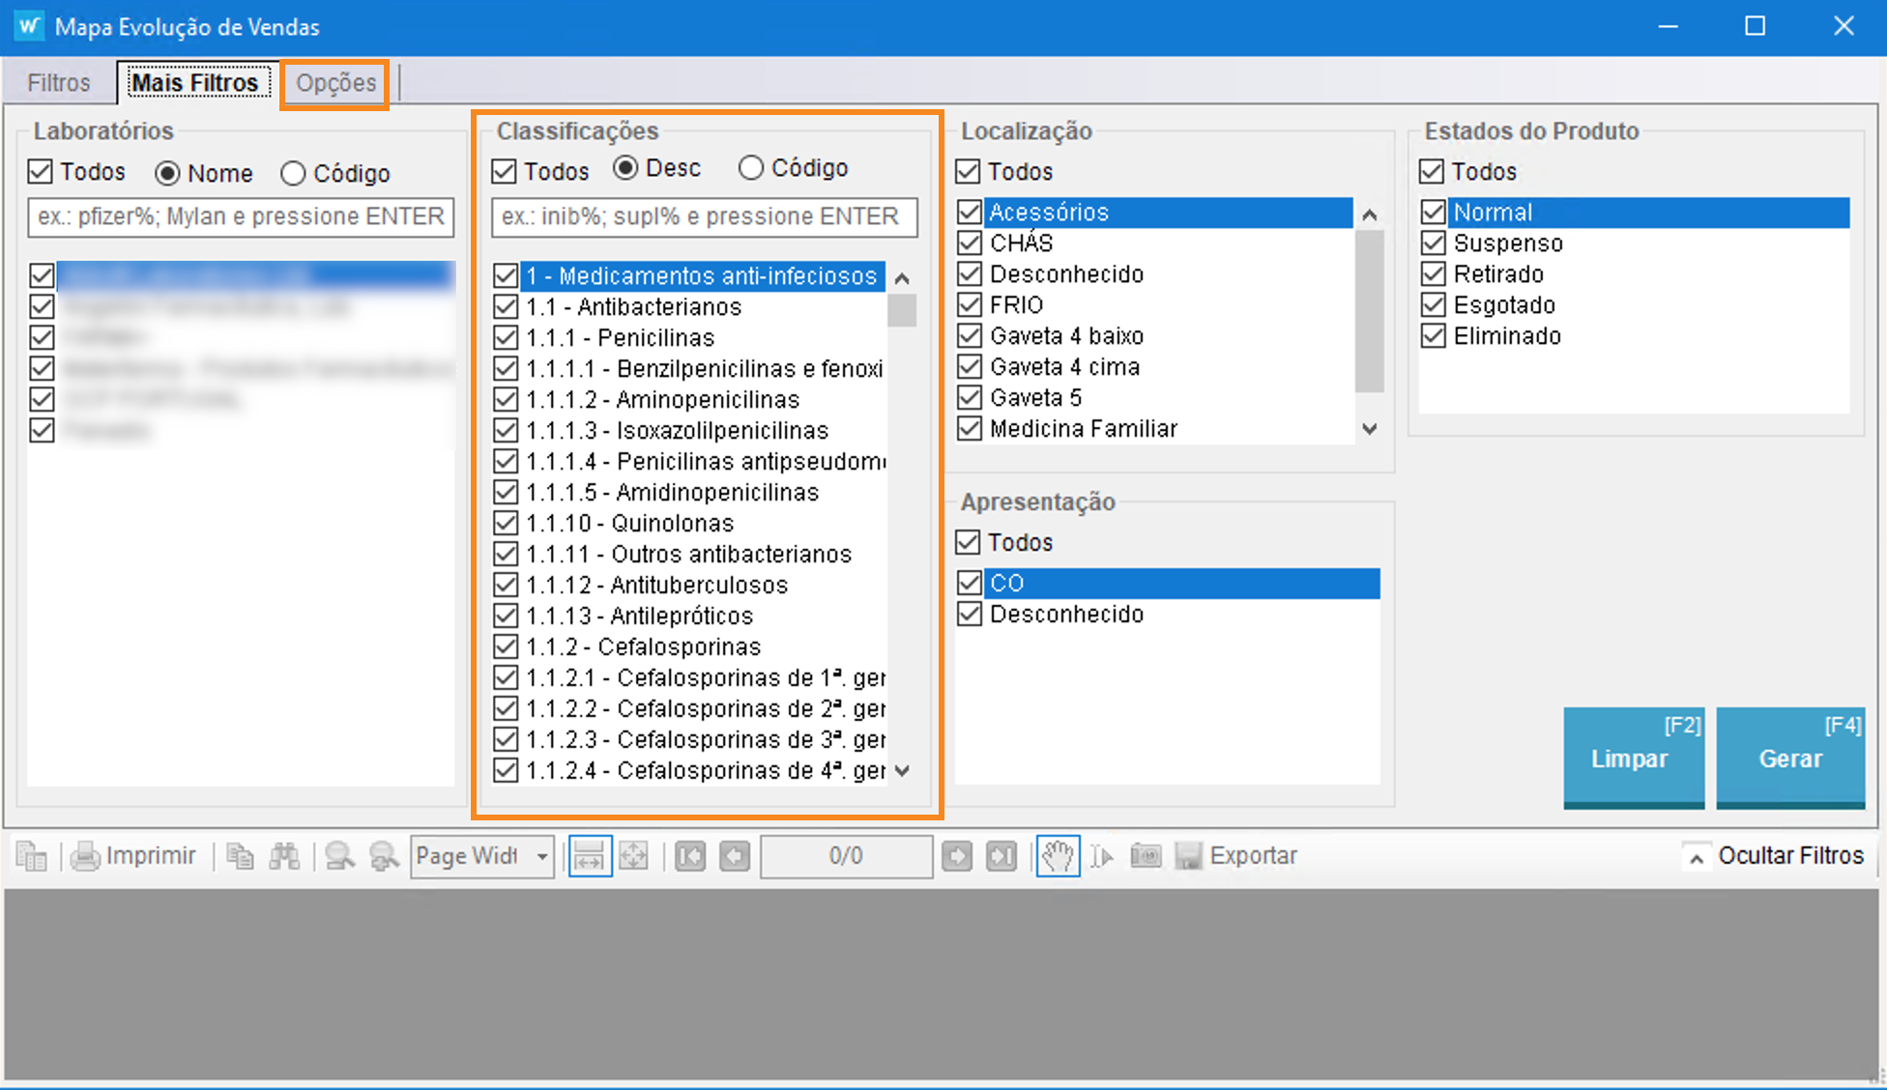Click the copy pages toolbar icon

coord(240,856)
